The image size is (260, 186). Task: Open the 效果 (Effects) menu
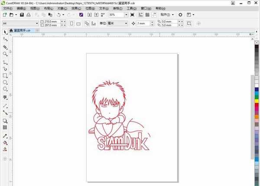[x=76, y=8]
